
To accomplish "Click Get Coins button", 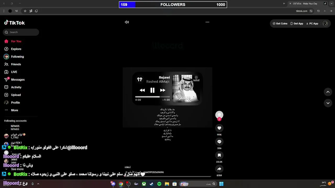I will [280, 23].
